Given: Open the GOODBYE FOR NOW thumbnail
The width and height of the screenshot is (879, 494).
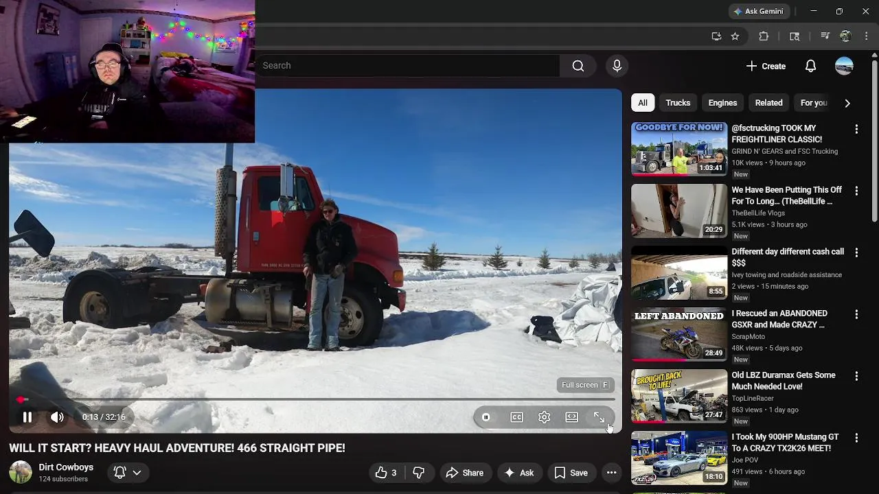Looking at the screenshot, I should [x=679, y=149].
